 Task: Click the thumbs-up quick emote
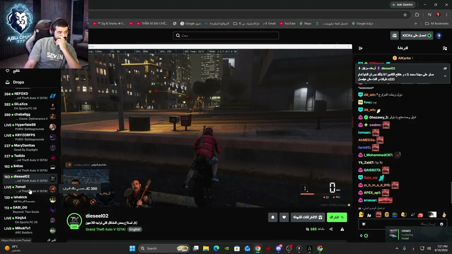[444, 214]
